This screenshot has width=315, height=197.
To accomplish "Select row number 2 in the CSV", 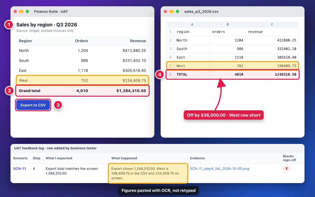I will tap(171, 40).
